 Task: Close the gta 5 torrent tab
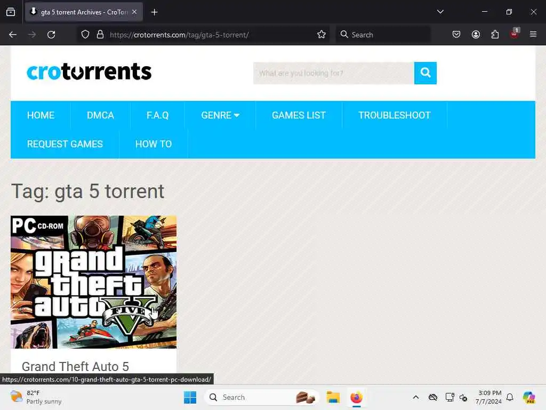[134, 12]
